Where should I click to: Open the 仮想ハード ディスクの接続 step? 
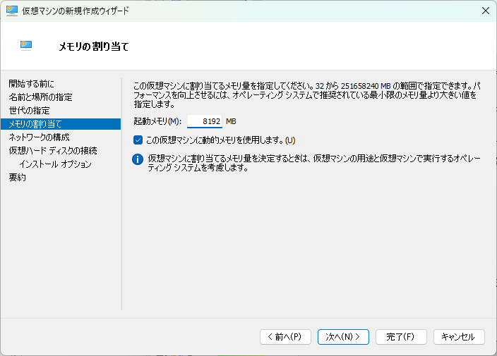coord(53,151)
